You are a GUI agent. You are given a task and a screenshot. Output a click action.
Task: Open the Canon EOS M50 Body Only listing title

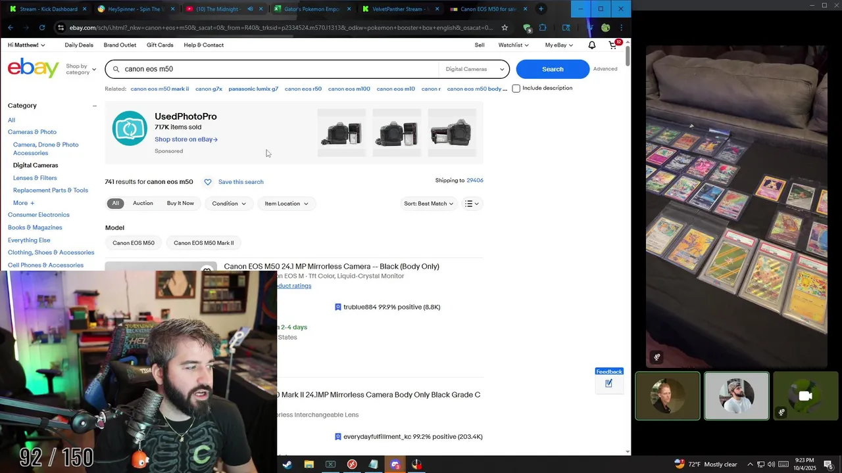[332, 266]
